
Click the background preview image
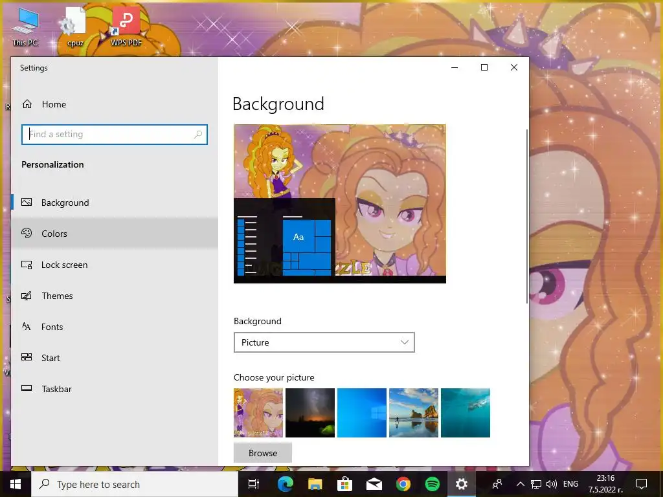(339, 204)
